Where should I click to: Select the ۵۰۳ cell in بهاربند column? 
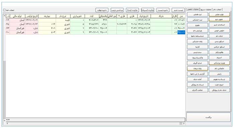click(x=47, y=32)
